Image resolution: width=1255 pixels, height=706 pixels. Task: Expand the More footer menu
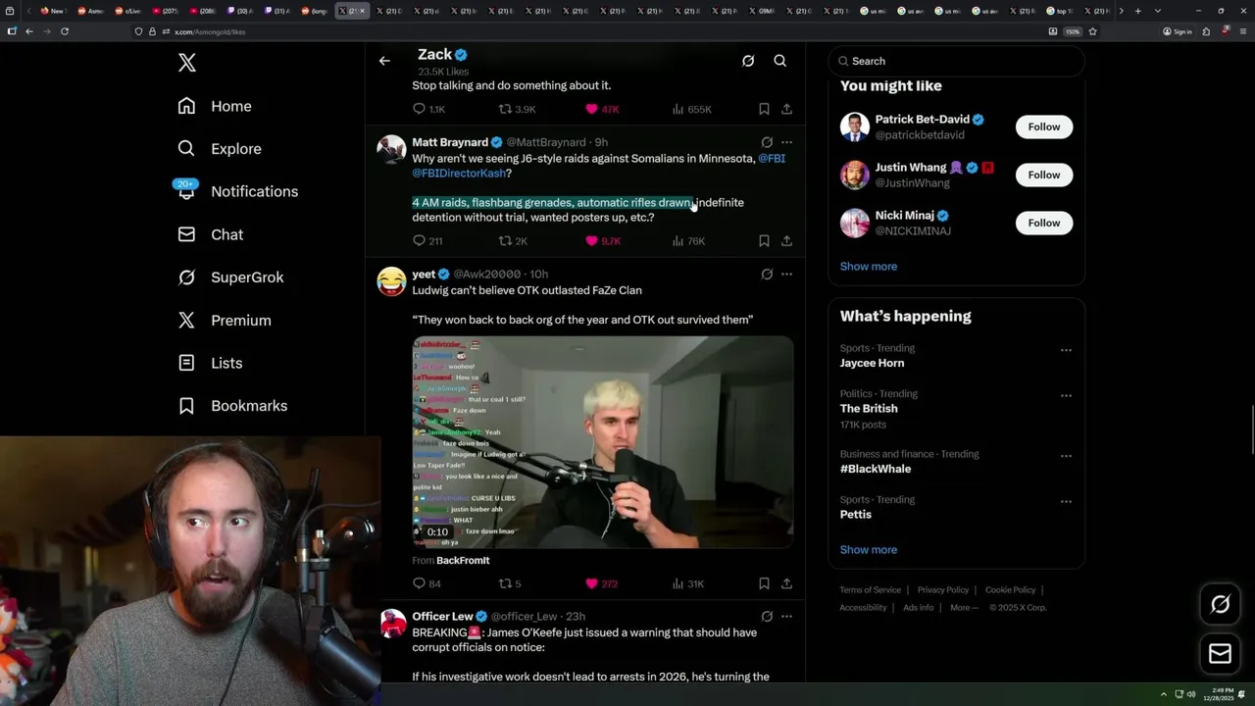click(962, 608)
